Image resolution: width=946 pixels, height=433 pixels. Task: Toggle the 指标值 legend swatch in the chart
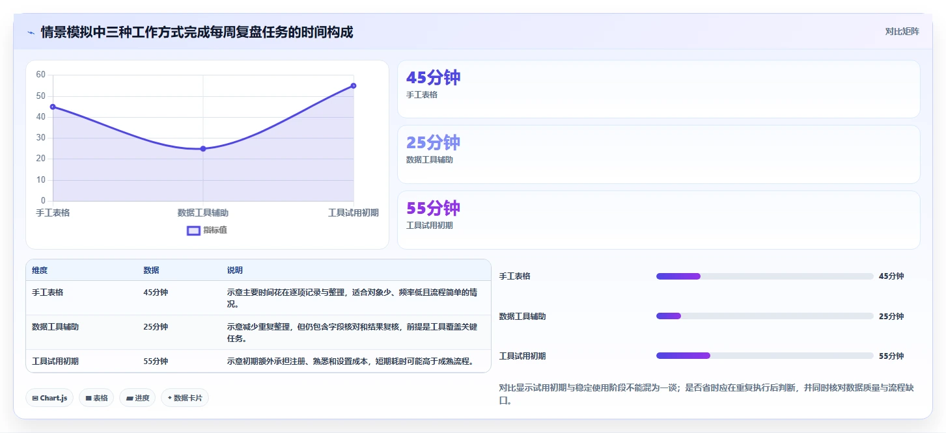pos(193,230)
